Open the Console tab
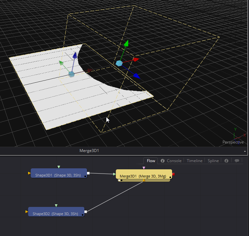 [x=174, y=161]
